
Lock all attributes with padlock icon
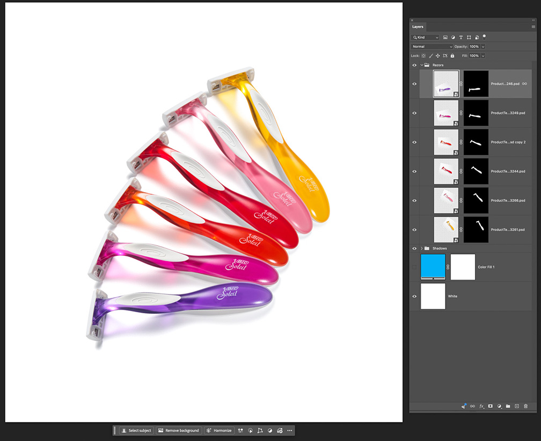pyautogui.click(x=452, y=55)
